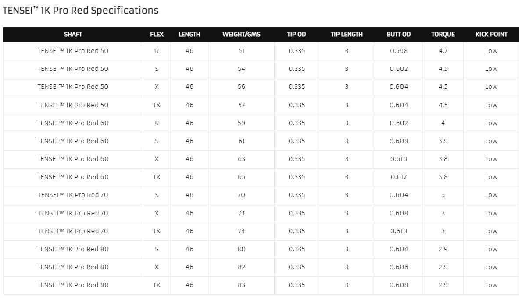Screen dimensions: 522x299
Task: Select the 4.7 torque value
Action: coord(443,51)
